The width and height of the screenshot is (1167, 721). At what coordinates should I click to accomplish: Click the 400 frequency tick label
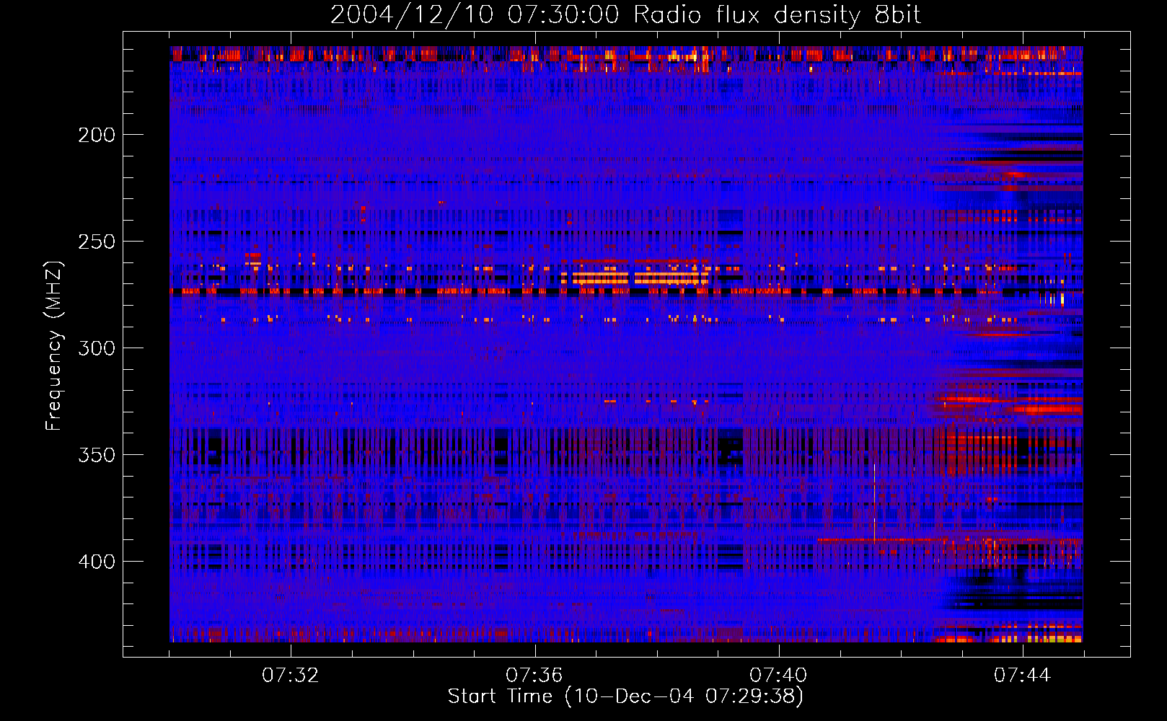tap(97, 562)
